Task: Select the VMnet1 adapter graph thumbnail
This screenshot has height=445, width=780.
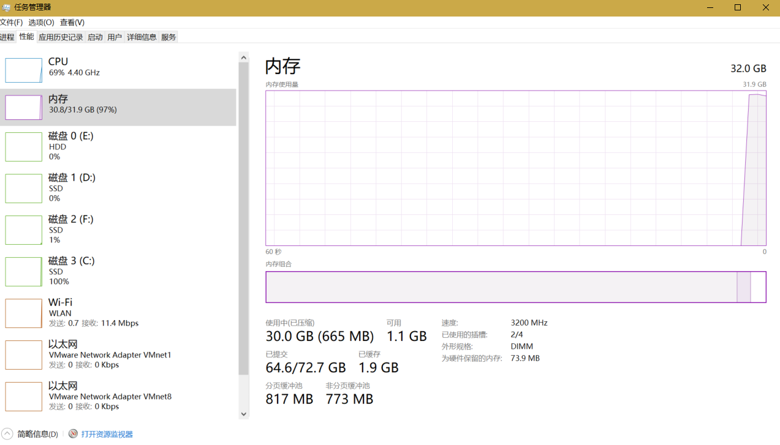Action: [24, 355]
